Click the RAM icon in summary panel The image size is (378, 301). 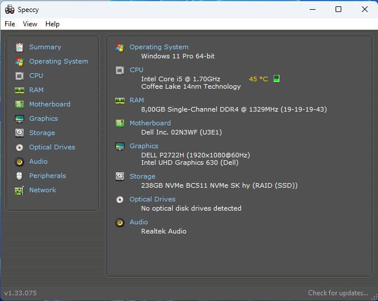[x=120, y=101]
